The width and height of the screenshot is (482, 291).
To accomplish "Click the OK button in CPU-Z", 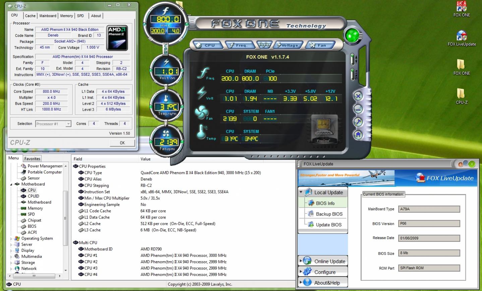I will click(122, 143).
